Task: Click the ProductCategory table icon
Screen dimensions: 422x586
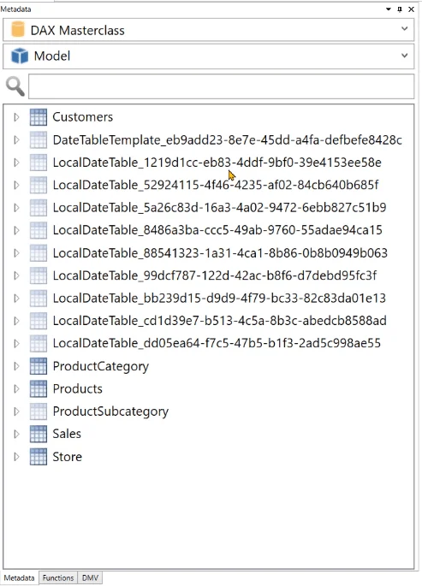Action: 39,366
